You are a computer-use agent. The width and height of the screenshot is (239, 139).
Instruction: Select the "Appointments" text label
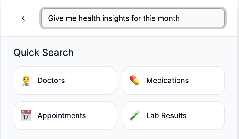click(x=62, y=116)
